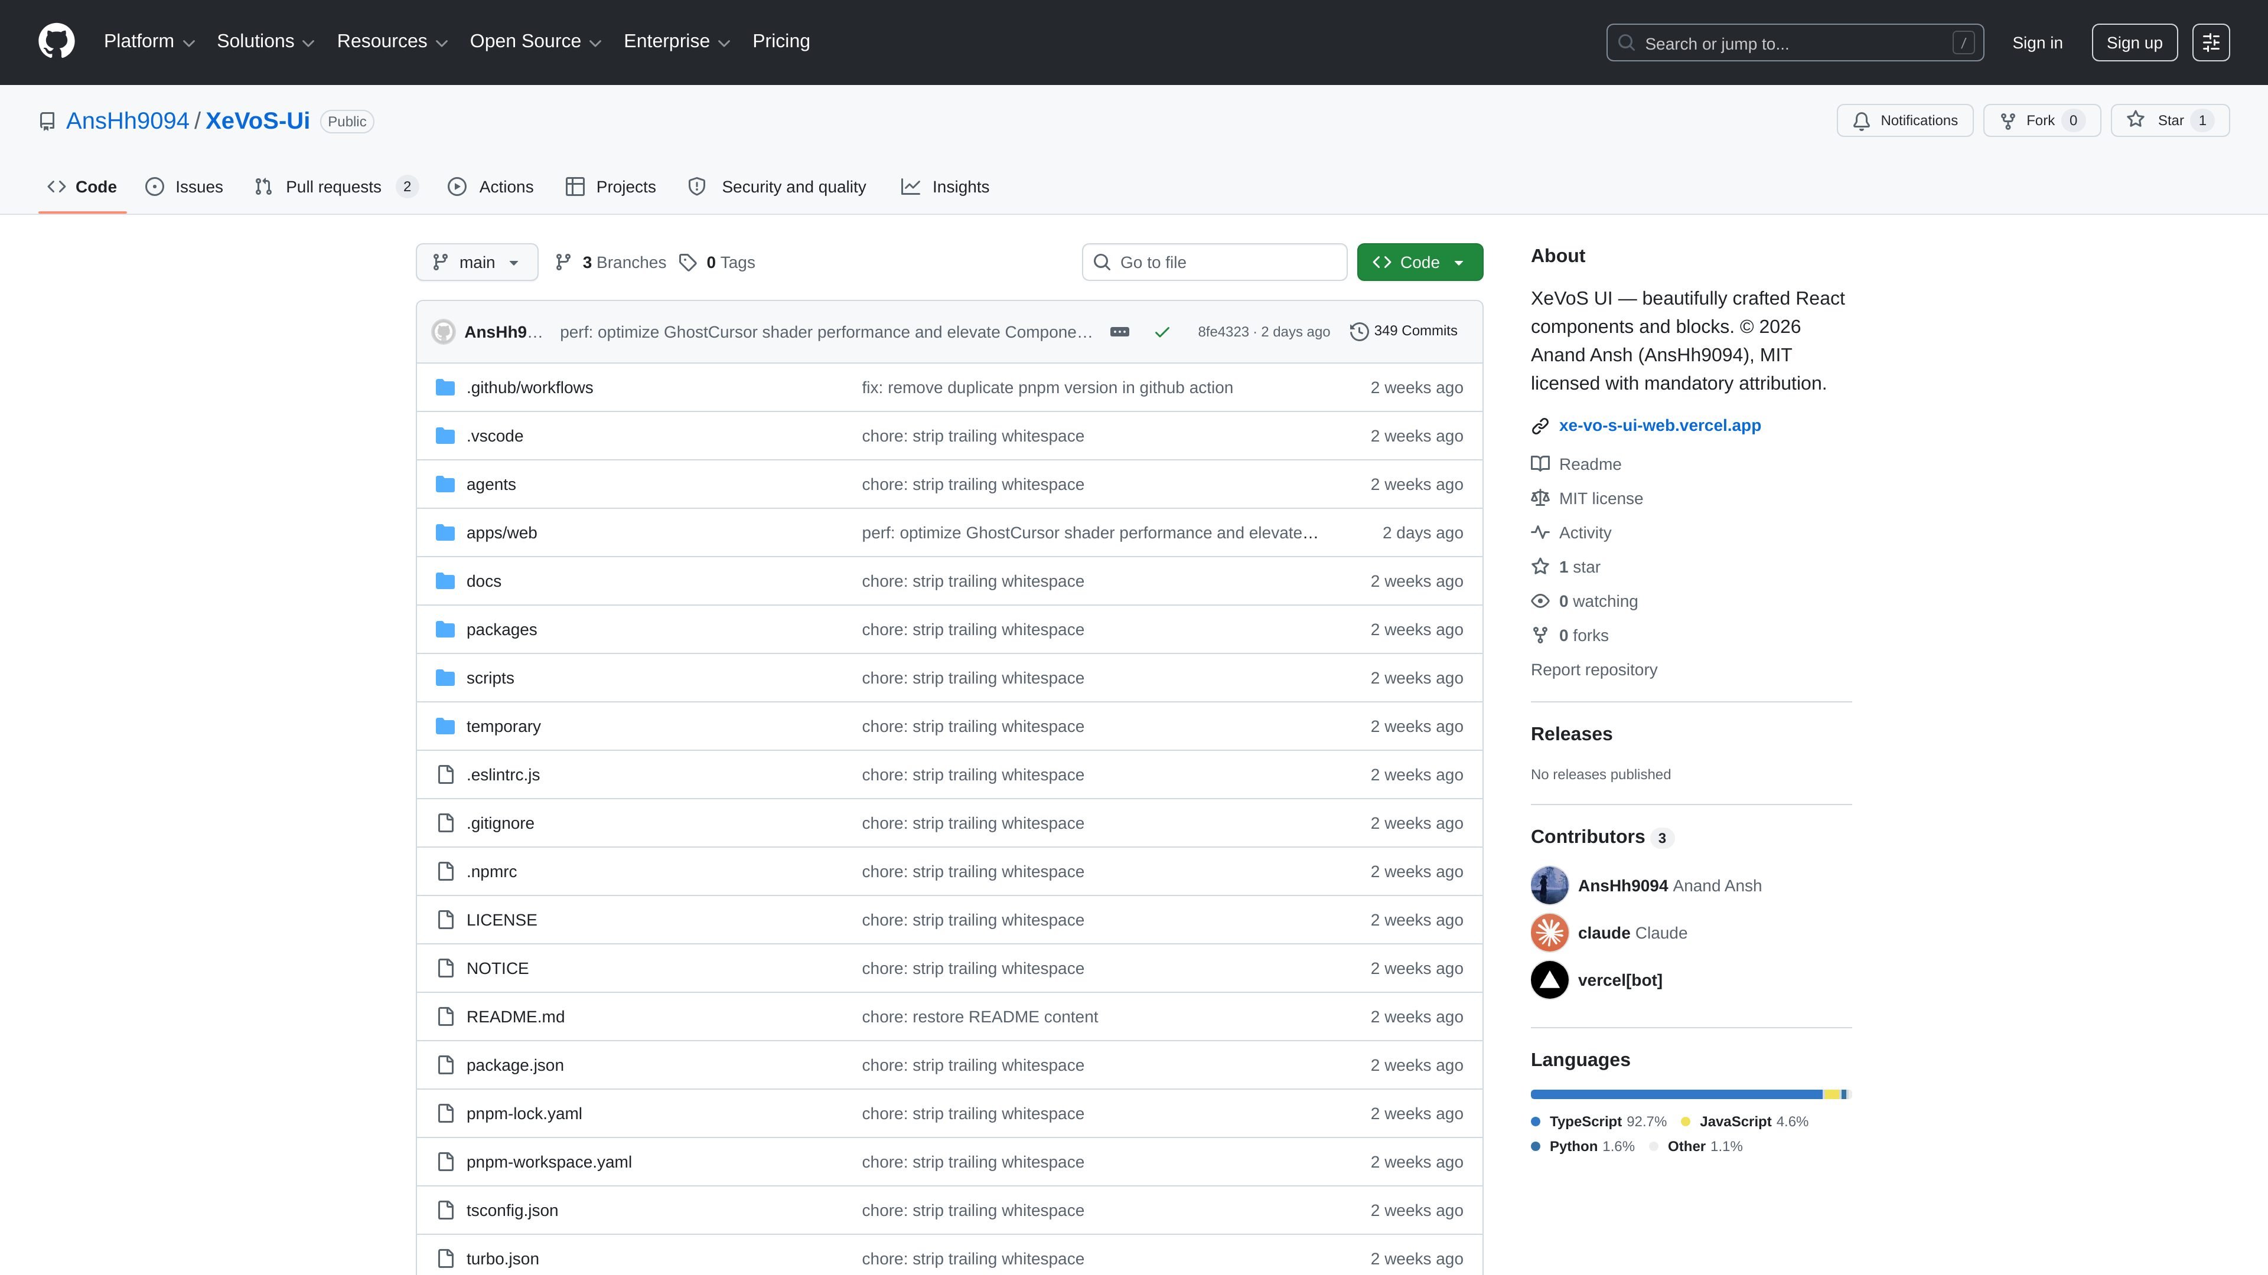Viewport: 2268px width, 1275px height.
Task: Click the Sign up button
Action: coord(2134,43)
